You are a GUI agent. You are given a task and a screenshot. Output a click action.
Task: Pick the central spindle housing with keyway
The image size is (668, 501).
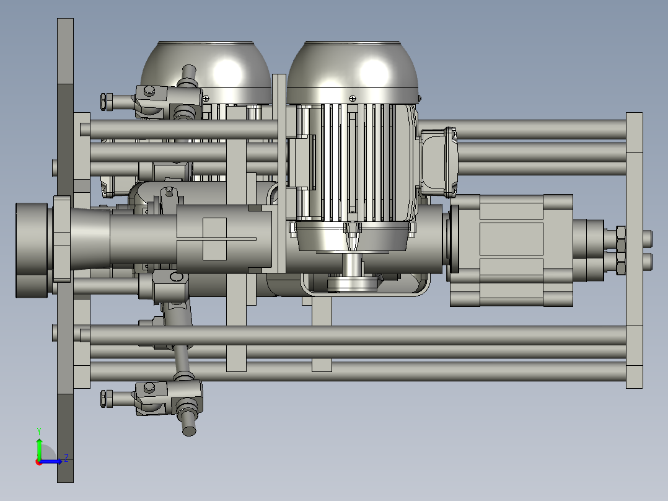tap(224, 239)
